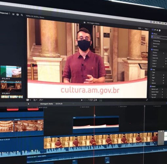Image resolution: width=167 pixels, height=164 pixels.
Task: Open the trim/blade tool popup below viewer
Action: (x=35, y=100)
